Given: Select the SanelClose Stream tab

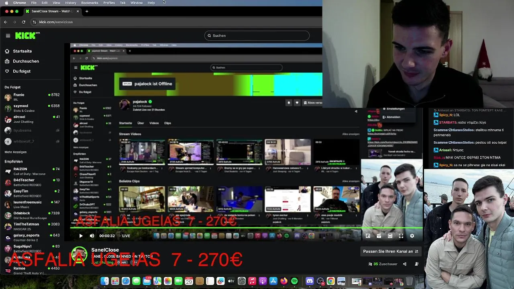Looking at the screenshot, I should click(x=52, y=11).
